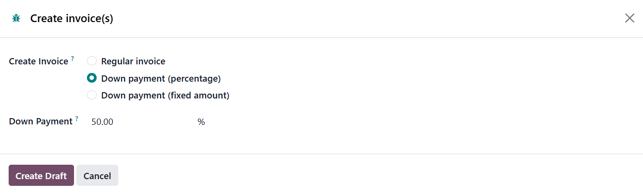Click the "Down Payment" field label

41,121
